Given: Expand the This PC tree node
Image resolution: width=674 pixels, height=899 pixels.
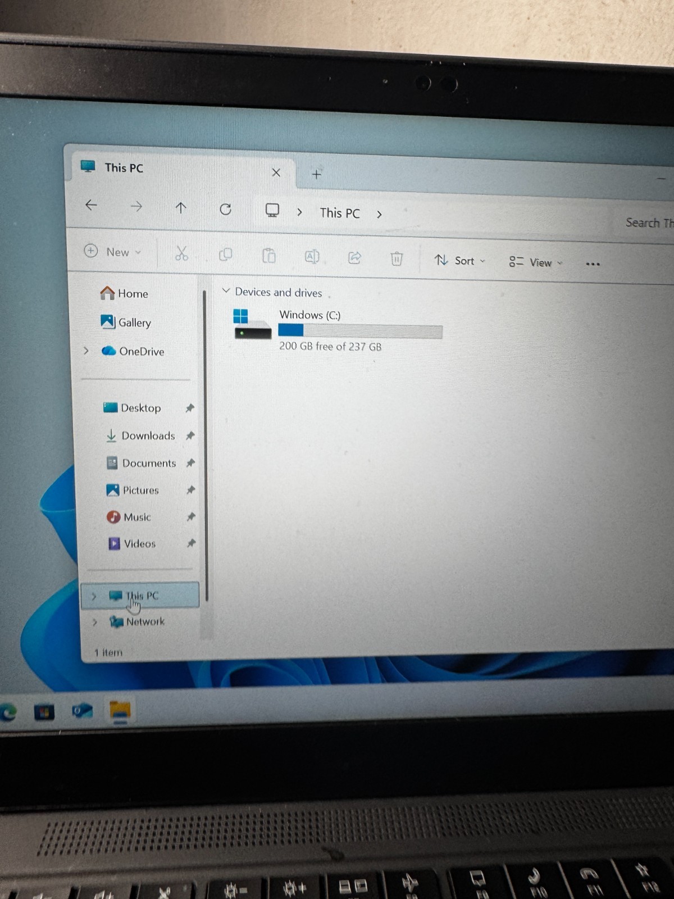Looking at the screenshot, I should coord(94,596).
